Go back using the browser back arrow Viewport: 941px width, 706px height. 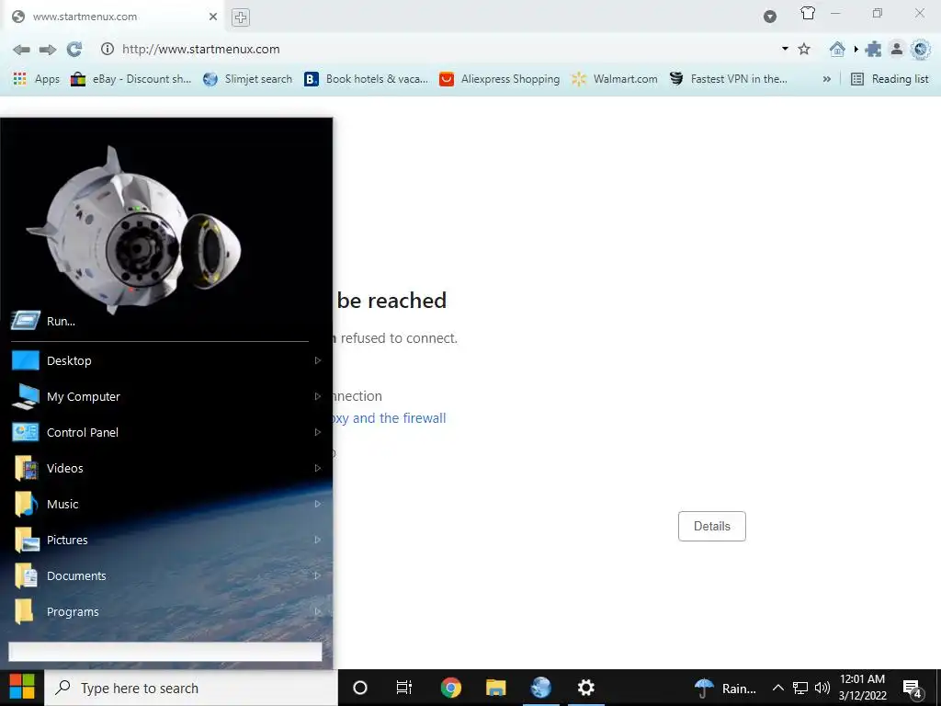pos(21,50)
